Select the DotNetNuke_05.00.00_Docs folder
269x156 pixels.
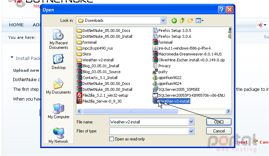(103, 31)
